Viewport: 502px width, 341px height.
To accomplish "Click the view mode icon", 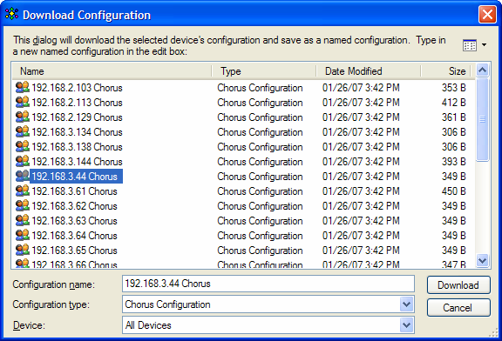I will pyautogui.click(x=470, y=45).
